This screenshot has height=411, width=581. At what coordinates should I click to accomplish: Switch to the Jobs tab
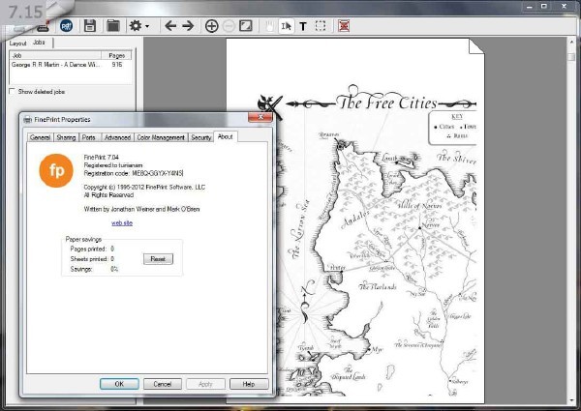39,43
